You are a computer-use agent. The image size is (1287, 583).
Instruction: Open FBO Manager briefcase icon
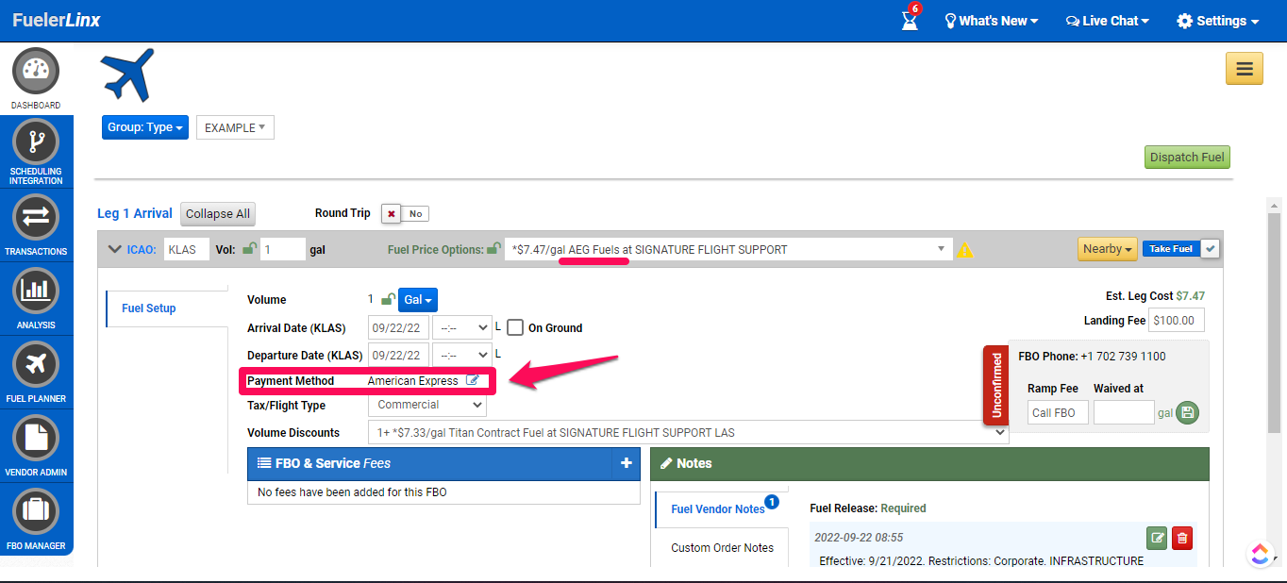pos(36,511)
